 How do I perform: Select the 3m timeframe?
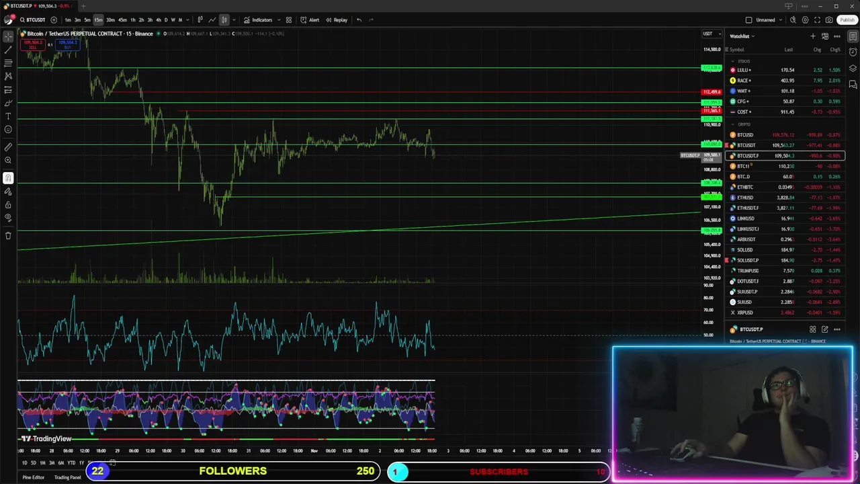(77, 20)
